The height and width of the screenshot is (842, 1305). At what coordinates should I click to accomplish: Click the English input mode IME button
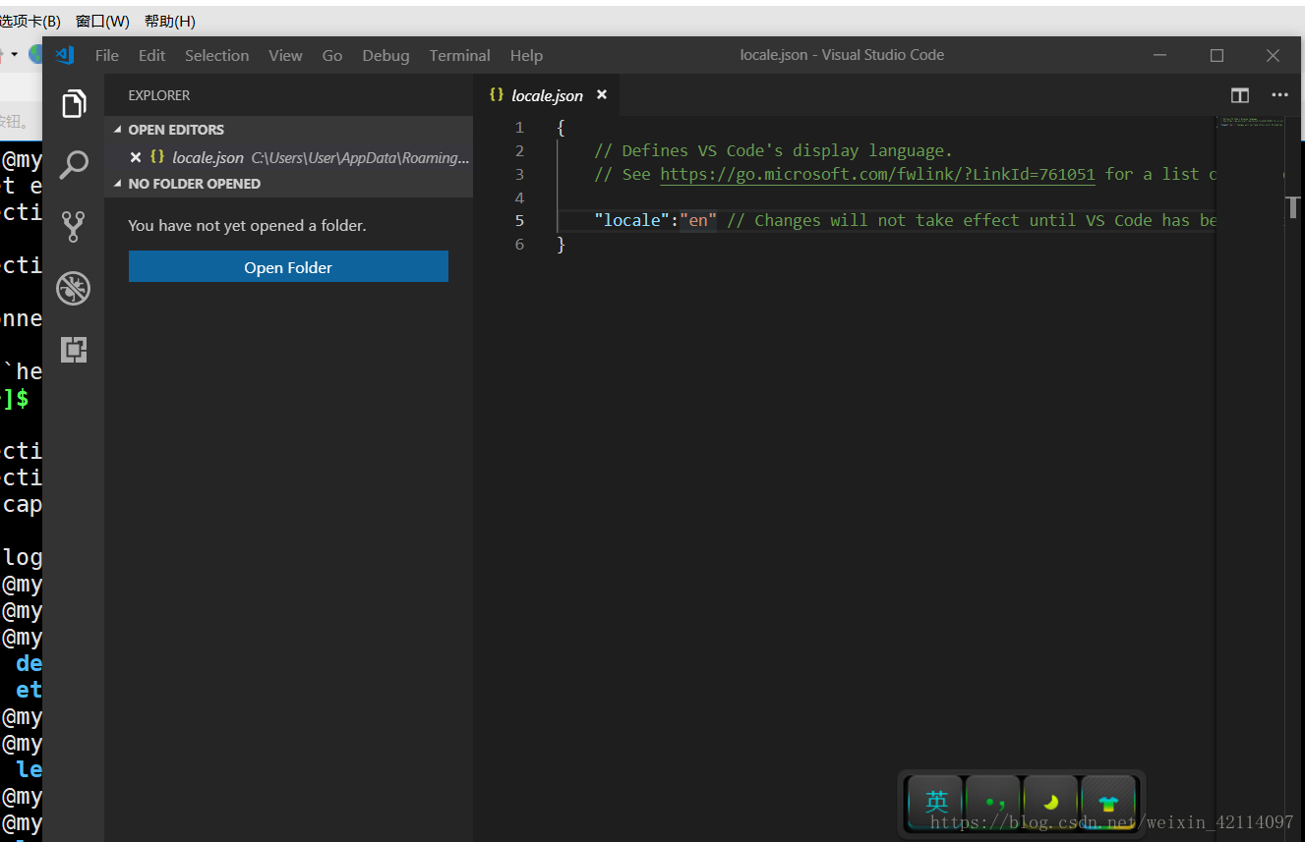[x=935, y=802]
